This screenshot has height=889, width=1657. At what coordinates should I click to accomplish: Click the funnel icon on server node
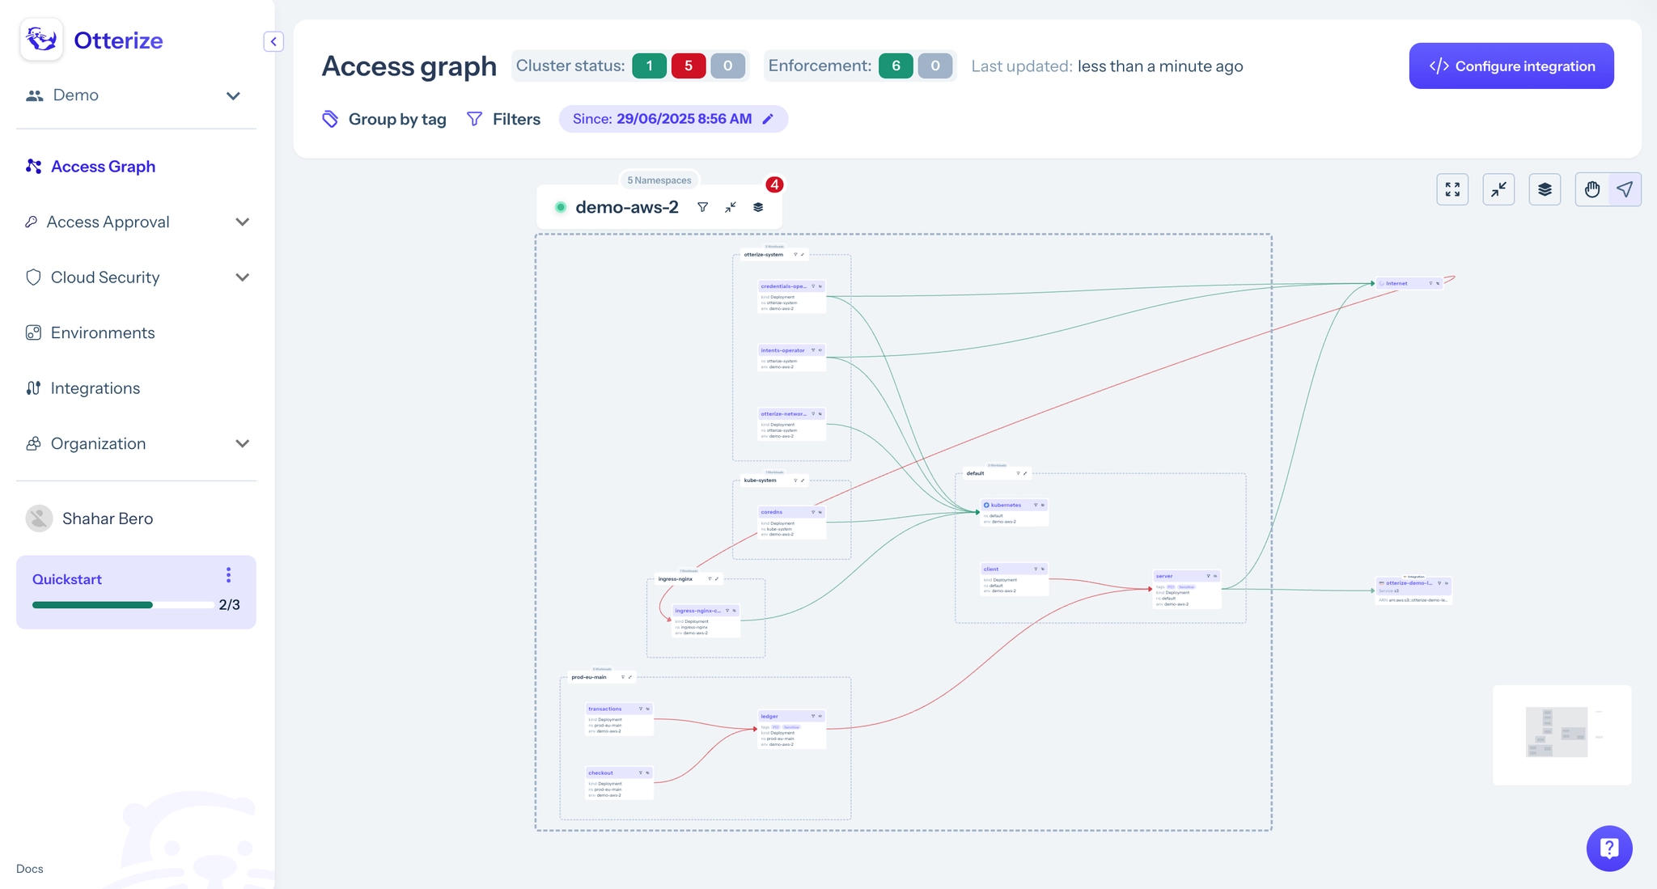[1208, 576]
